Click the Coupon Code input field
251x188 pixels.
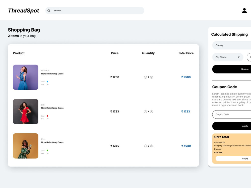pyautogui.click(x=231, y=115)
